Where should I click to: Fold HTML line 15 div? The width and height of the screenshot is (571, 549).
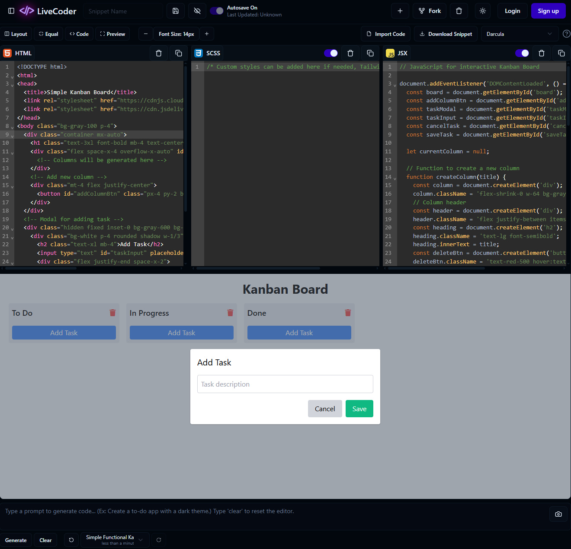(x=12, y=187)
